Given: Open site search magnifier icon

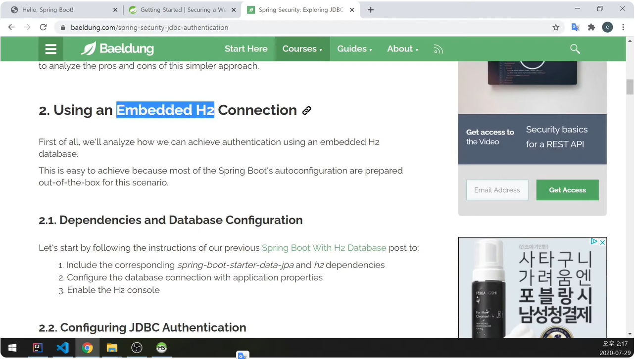Looking at the screenshot, I should (x=575, y=48).
